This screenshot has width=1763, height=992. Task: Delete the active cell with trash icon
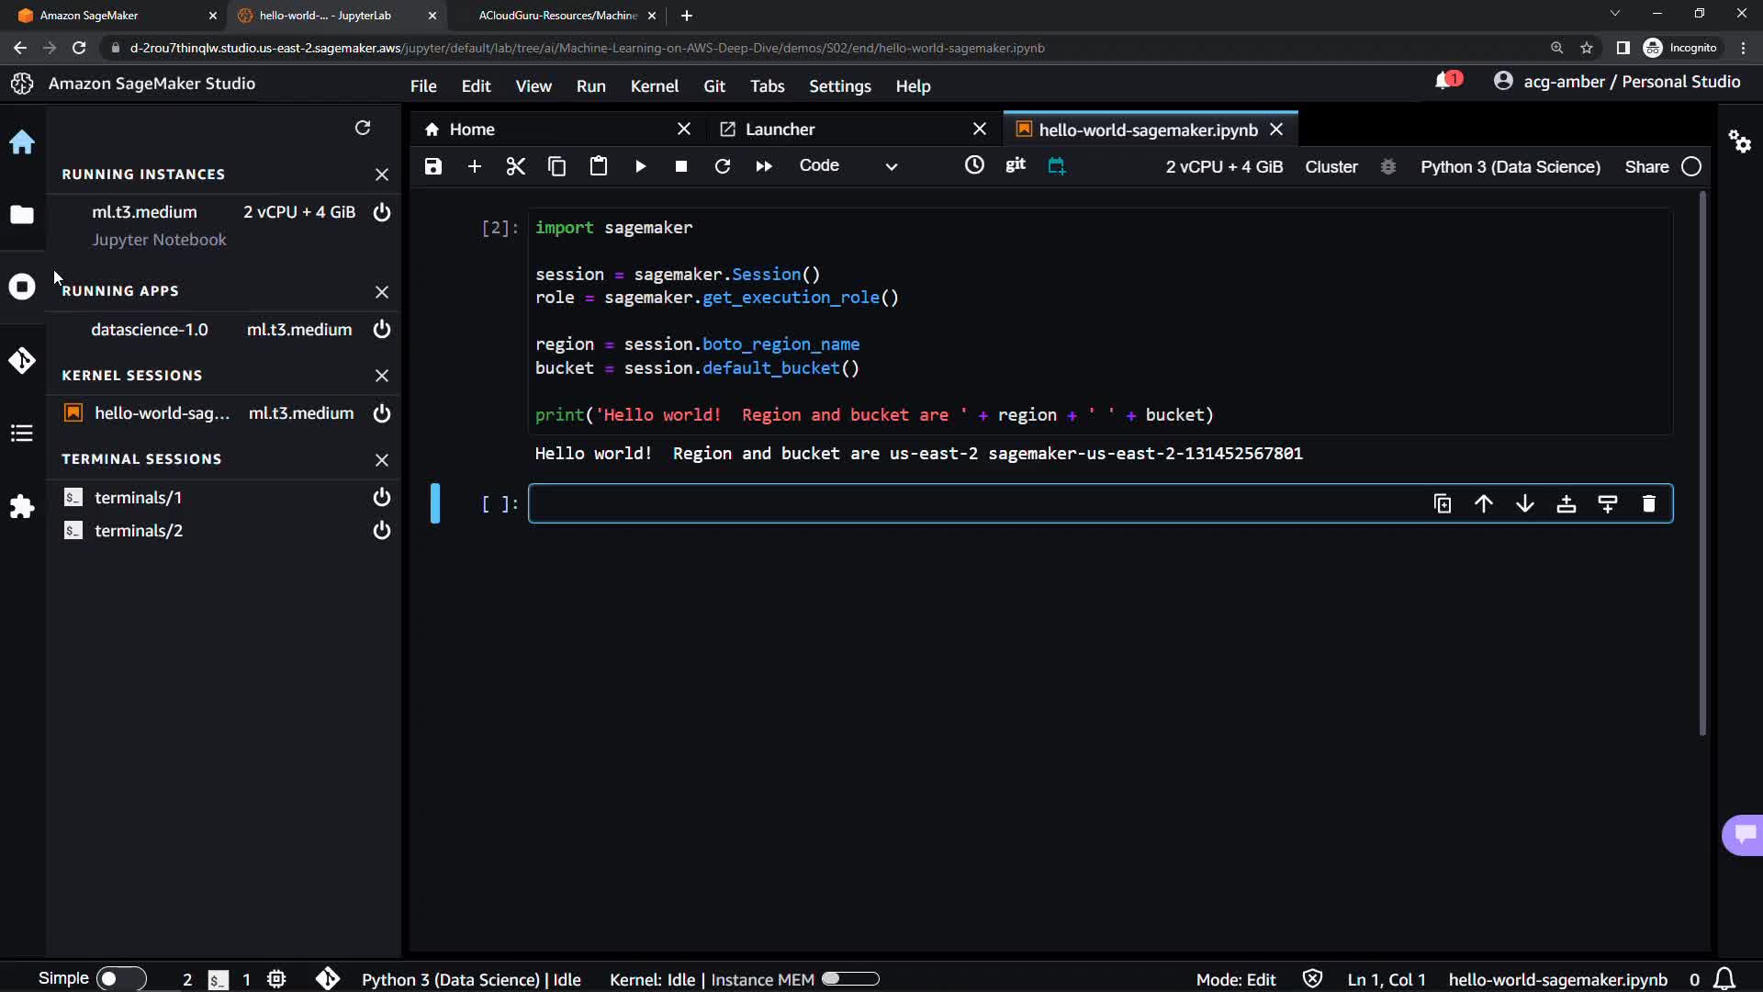(x=1648, y=503)
